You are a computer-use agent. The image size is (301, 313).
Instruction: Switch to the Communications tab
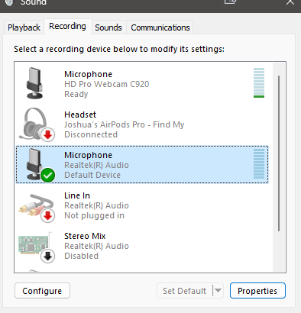coord(160,27)
